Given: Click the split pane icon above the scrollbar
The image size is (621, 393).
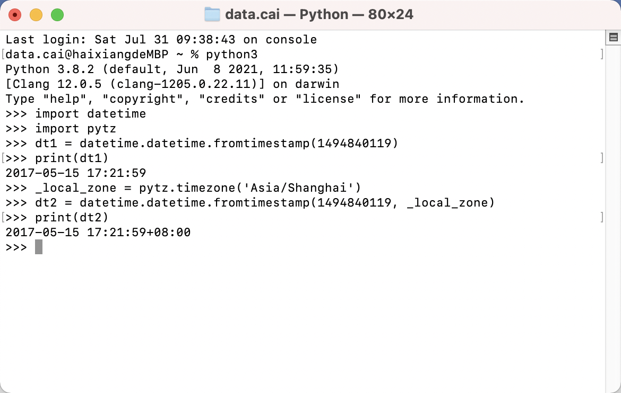Looking at the screenshot, I should (x=613, y=37).
